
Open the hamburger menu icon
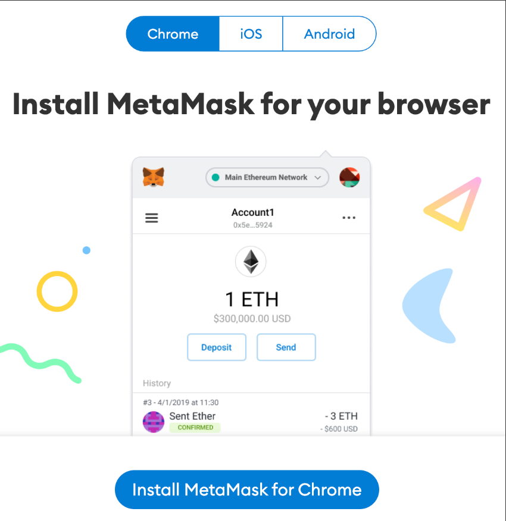tap(151, 218)
